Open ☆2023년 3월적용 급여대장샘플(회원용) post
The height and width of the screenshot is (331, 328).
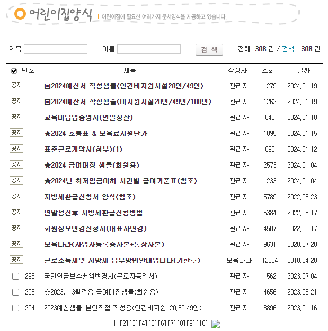click(x=101, y=292)
